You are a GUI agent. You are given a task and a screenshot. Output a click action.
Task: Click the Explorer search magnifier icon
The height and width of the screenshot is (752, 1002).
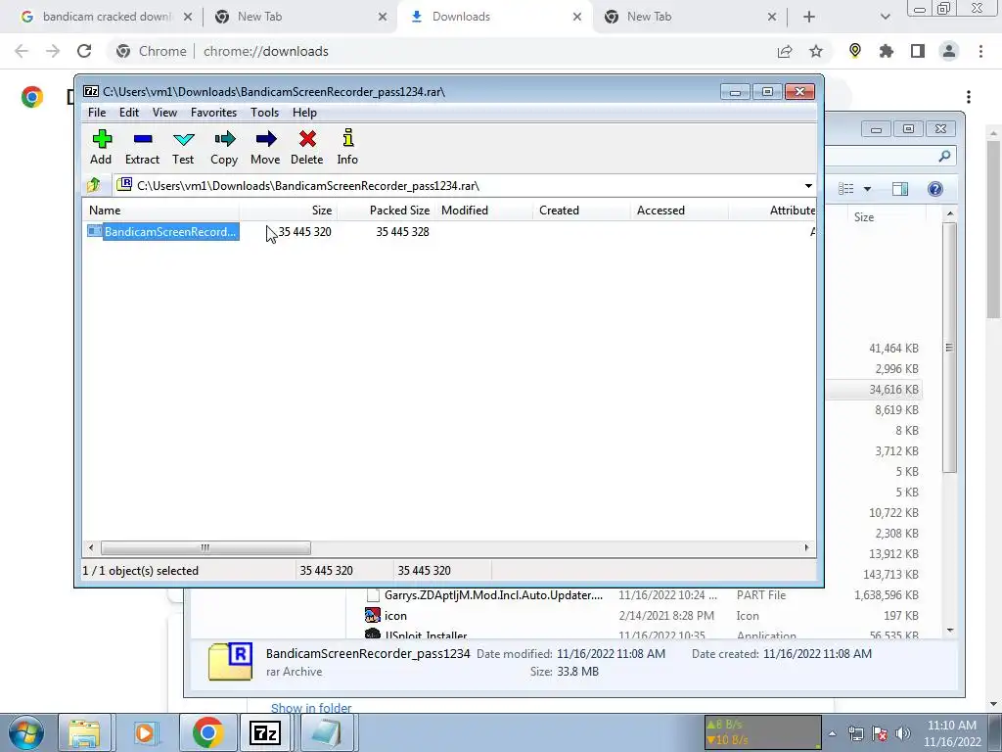pos(944,156)
